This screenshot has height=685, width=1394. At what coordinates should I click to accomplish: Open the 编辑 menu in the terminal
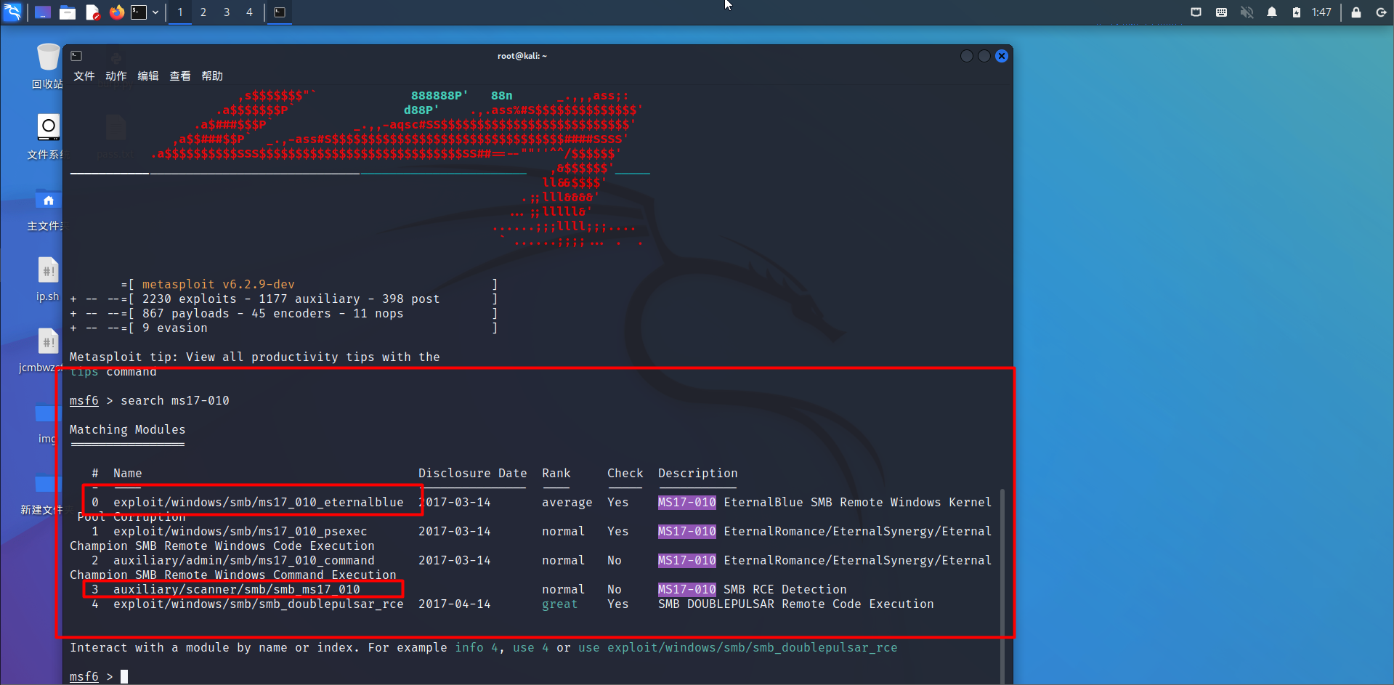(x=148, y=76)
